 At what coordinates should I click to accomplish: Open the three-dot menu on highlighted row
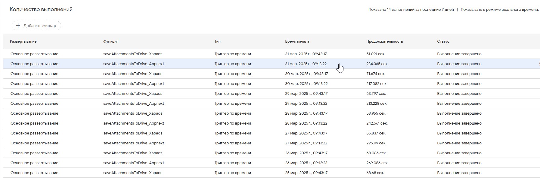pos(539,64)
